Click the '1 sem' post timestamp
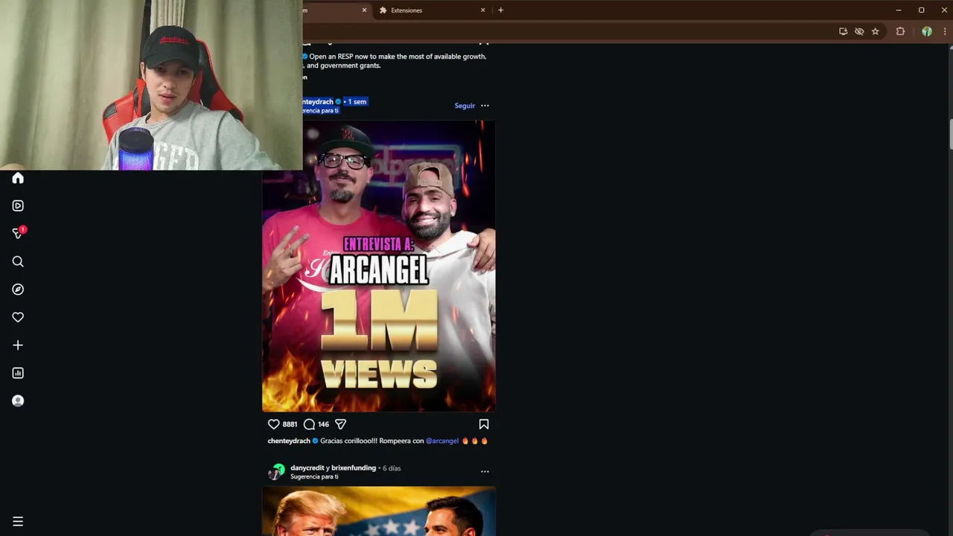The width and height of the screenshot is (953, 536). click(x=357, y=101)
